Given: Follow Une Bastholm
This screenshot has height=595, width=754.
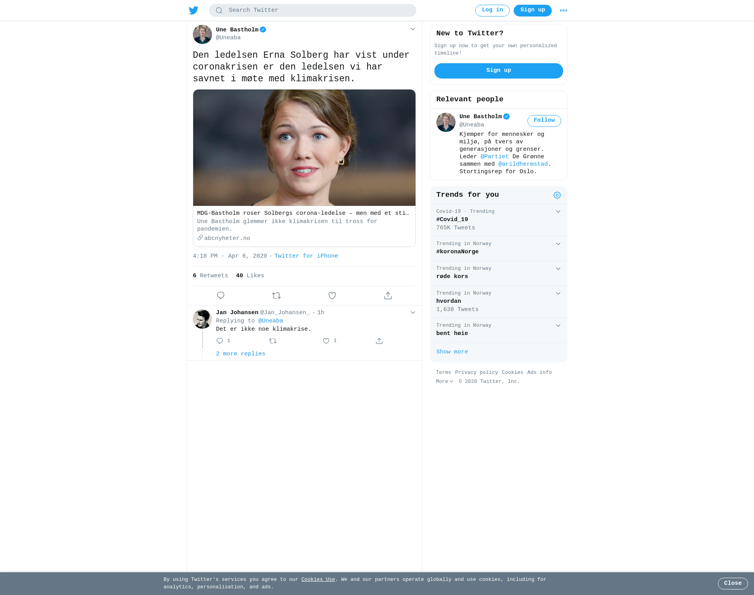Looking at the screenshot, I should click(x=544, y=121).
